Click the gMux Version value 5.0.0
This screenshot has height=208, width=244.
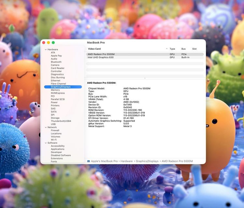pyautogui.click(x=126, y=123)
